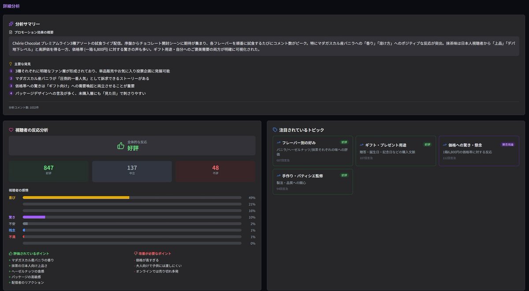Viewport: 529px width, 291px height.
Task: Click the document icon next to プロモーション効果の概要
Action: click(x=11, y=32)
